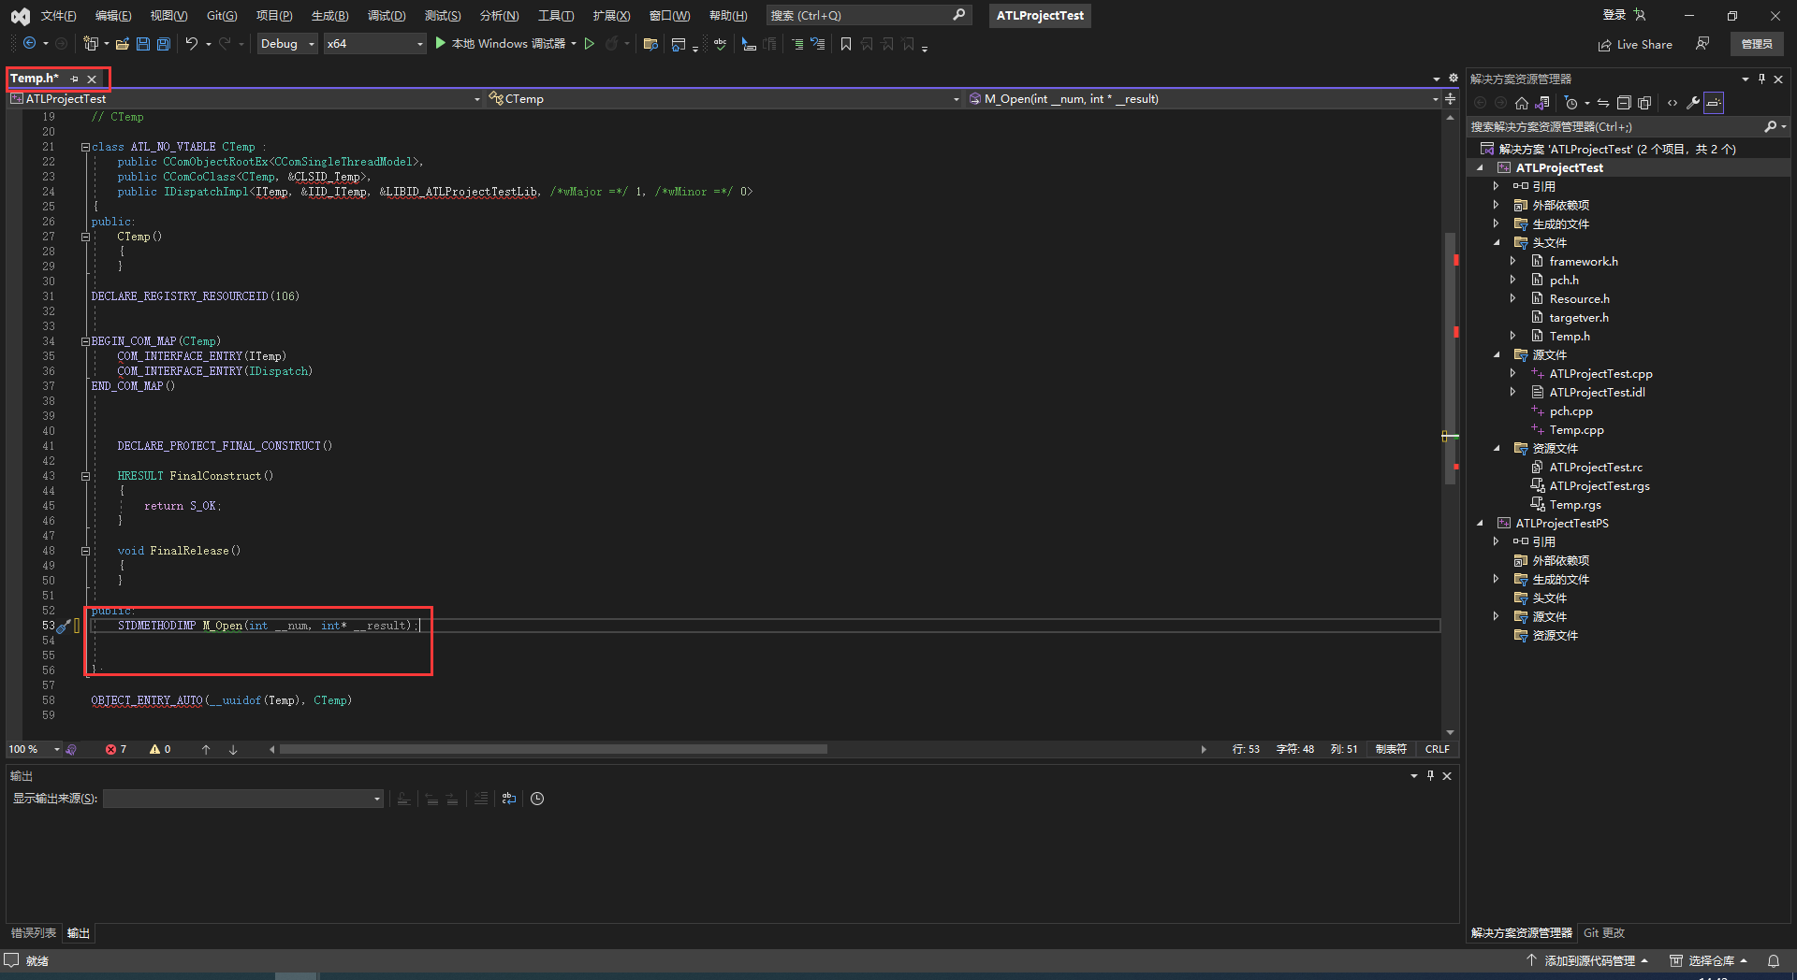Screen dimensions: 1797x980
Task: Open the Debug configuration dropdown
Action: pos(287,44)
